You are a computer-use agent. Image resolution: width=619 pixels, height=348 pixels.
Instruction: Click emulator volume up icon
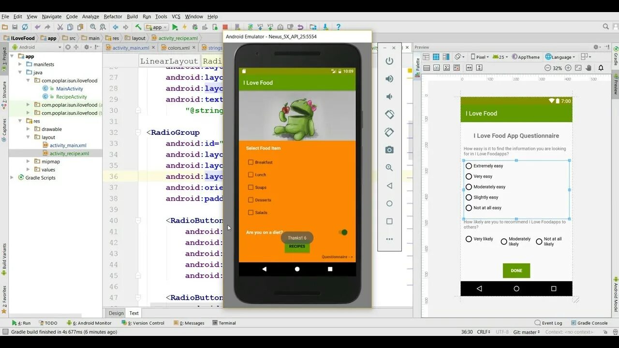[389, 79]
